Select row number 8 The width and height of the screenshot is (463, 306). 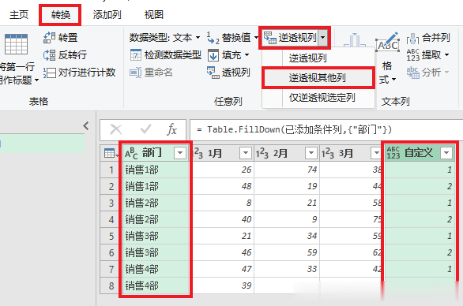point(111,285)
